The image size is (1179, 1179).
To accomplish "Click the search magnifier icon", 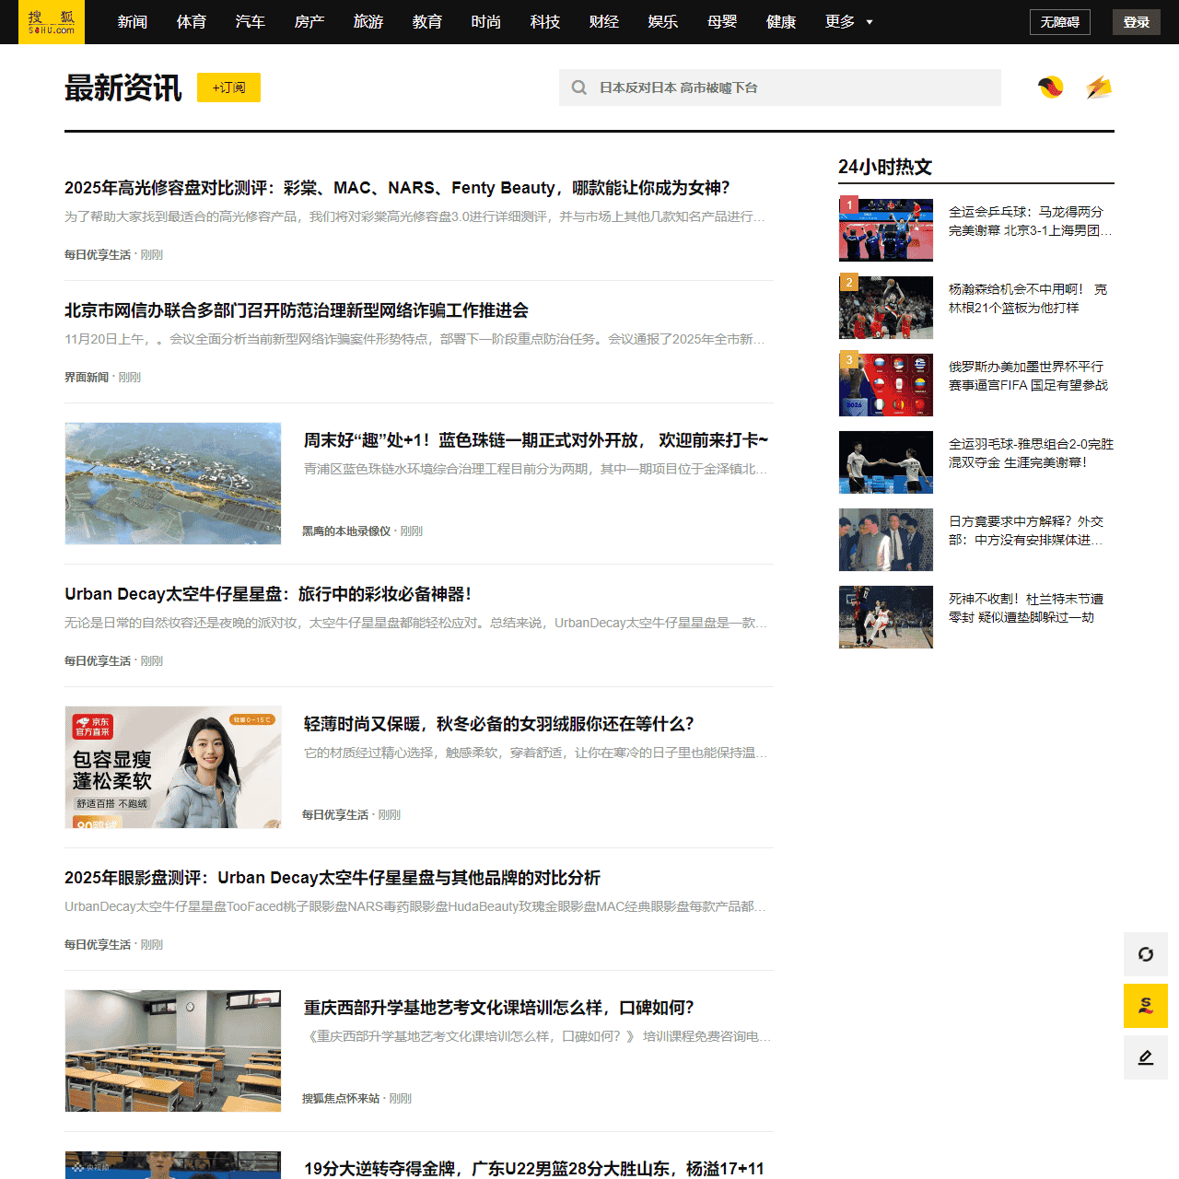I will pos(579,88).
